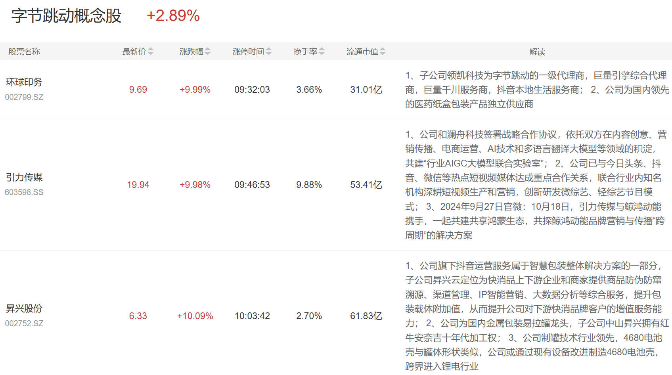Click the down arrow on 涨跌幅 sorter

pyautogui.click(x=208, y=54)
